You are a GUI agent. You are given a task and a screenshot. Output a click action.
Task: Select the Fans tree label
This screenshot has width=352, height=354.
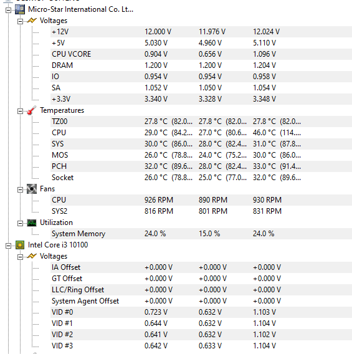[47, 189]
